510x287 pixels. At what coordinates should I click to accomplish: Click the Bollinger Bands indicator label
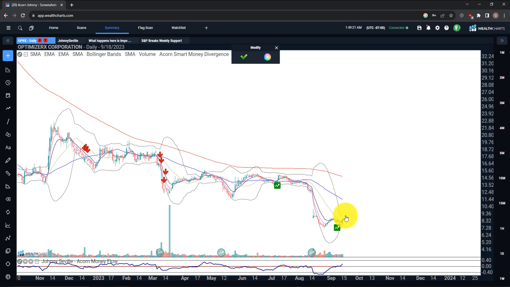[104, 54]
